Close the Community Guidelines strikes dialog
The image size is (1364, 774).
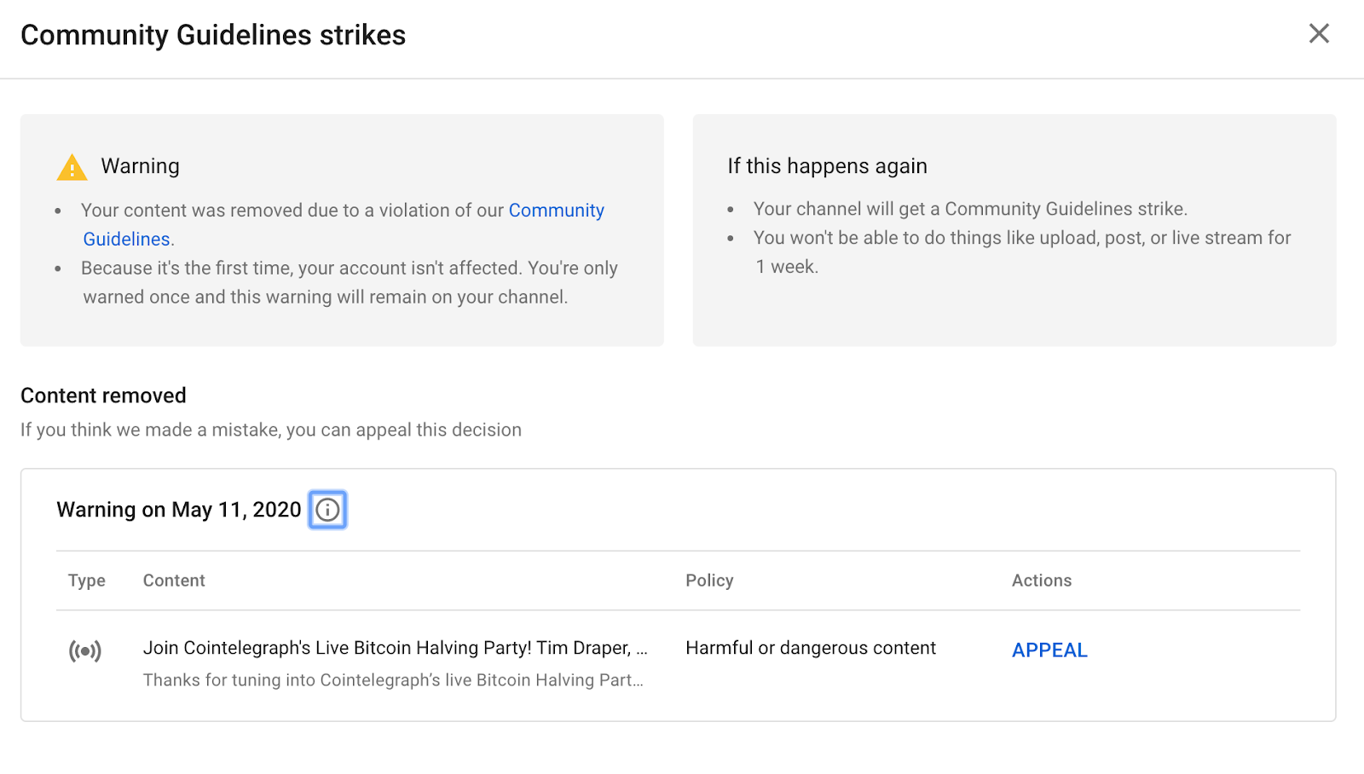[1319, 34]
